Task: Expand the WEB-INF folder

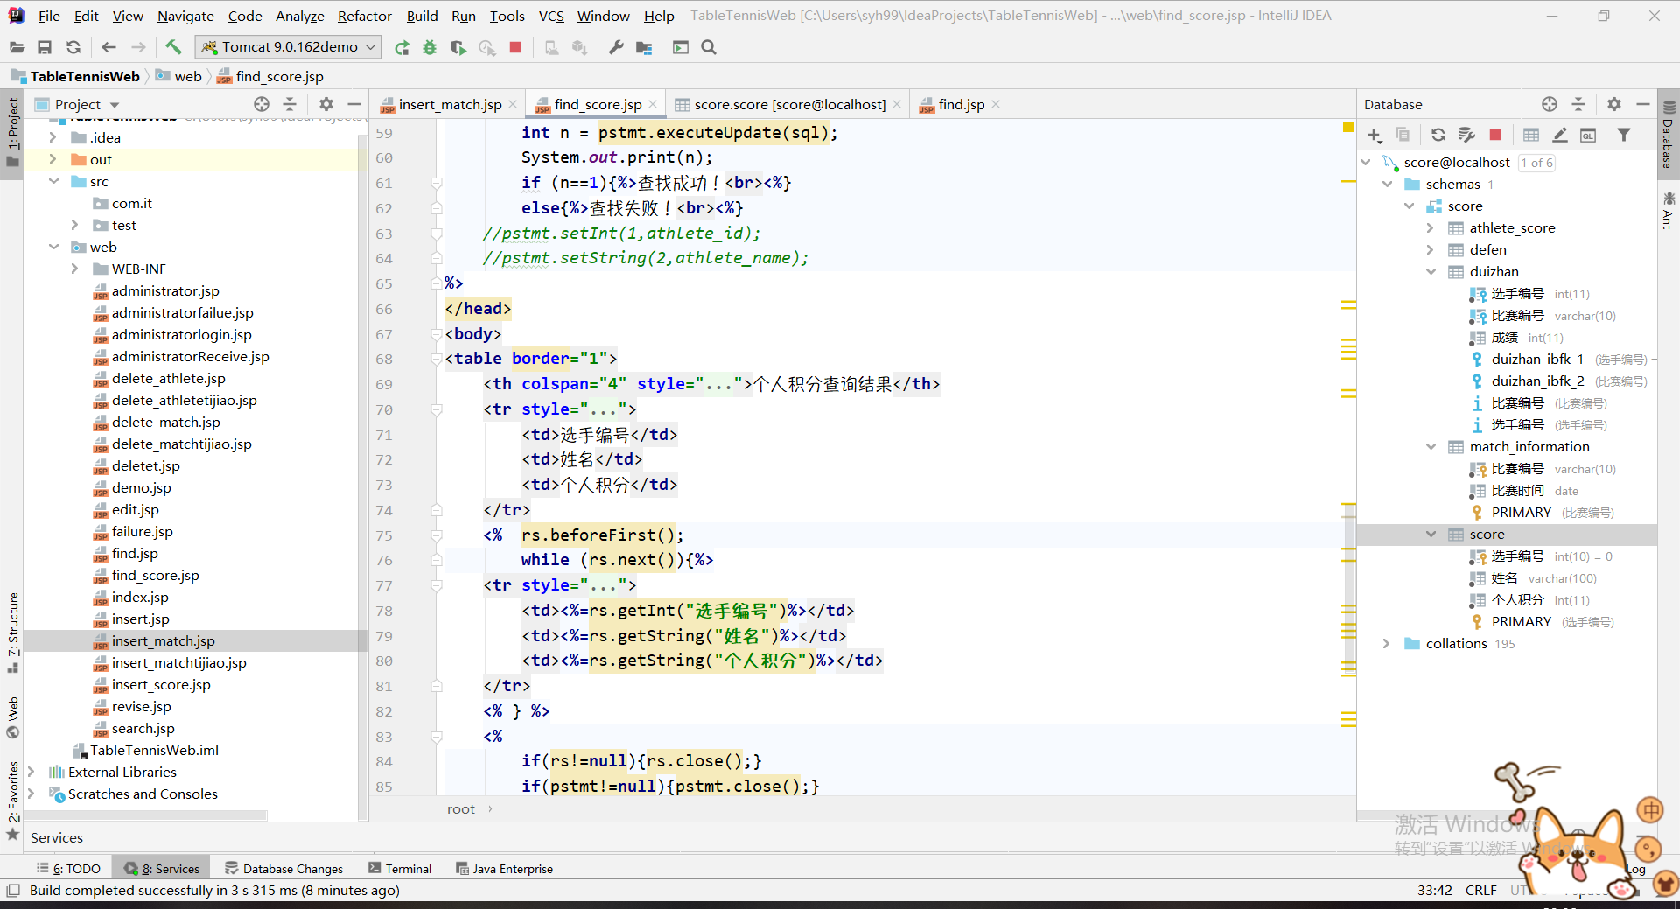Action: tap(75, 269)
